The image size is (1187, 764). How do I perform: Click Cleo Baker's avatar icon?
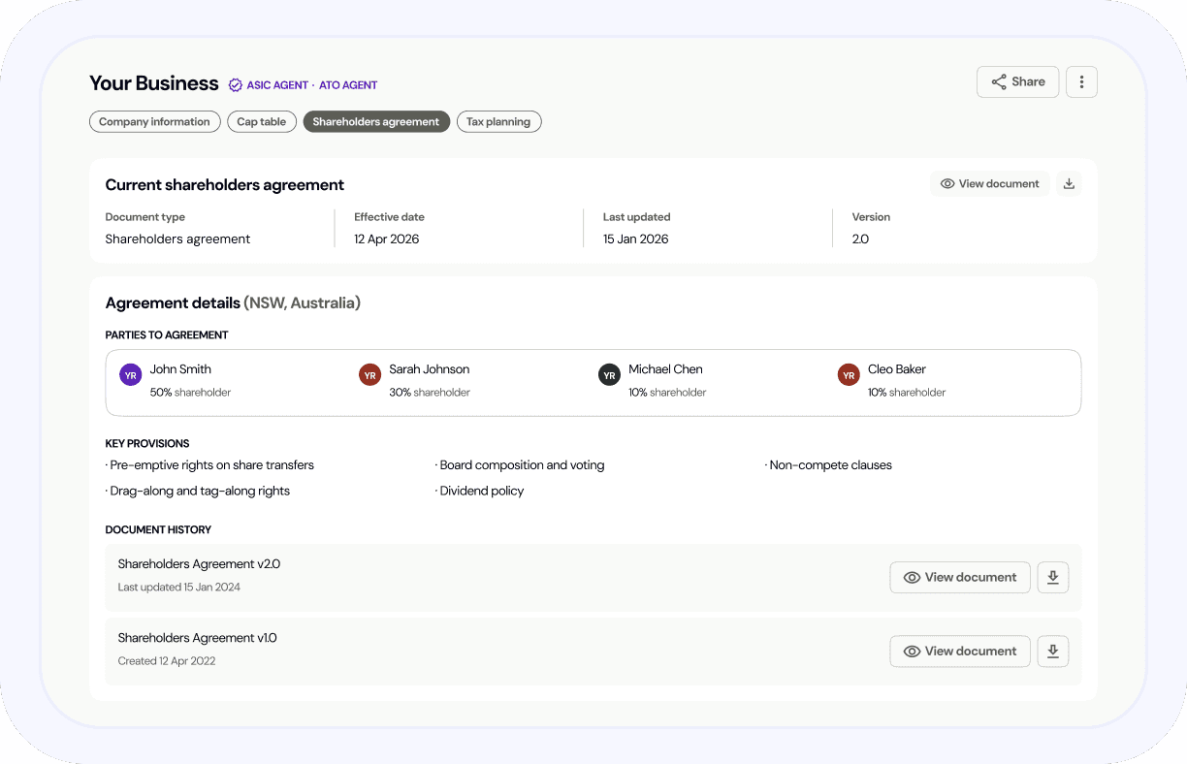coord(849,375)
